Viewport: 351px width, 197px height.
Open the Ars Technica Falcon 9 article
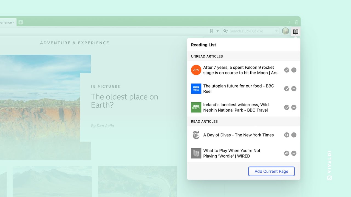[242, 70]
